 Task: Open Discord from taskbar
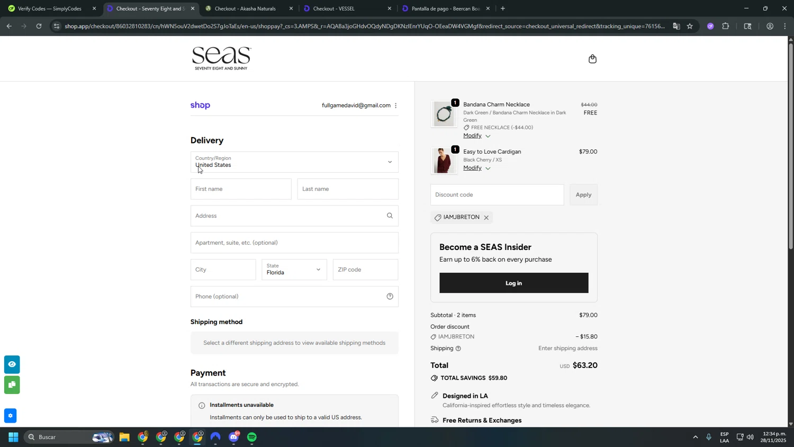click(x=234, y=437)
